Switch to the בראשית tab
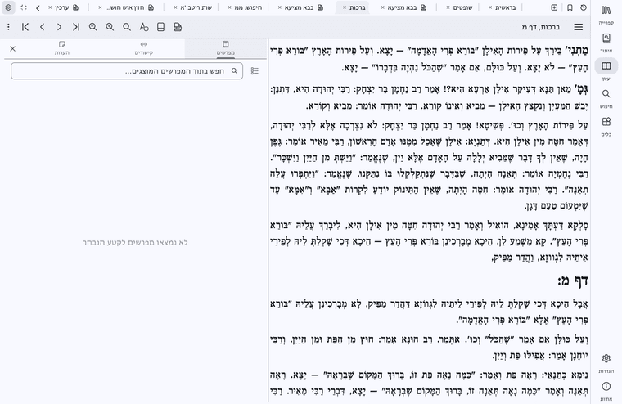The width and height of the screenshot is (622, 404). pos(505,7)
